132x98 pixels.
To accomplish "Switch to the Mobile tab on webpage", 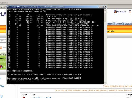I will pos(119,24).
